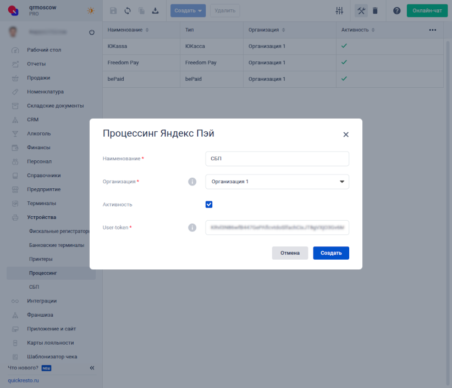Open the Организация dropdown in dialog

(x=277, y=182)
